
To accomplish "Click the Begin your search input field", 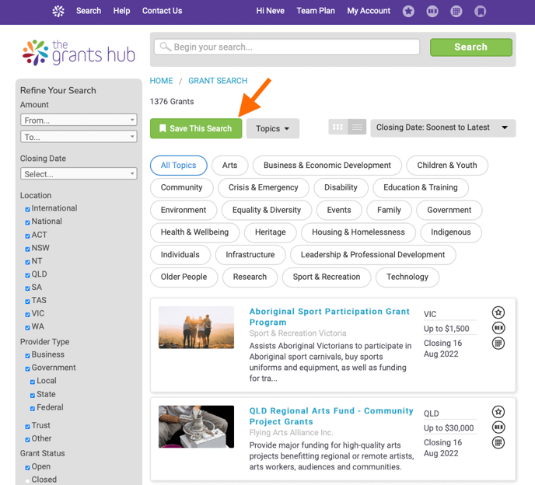I will (x=288, y=47).
